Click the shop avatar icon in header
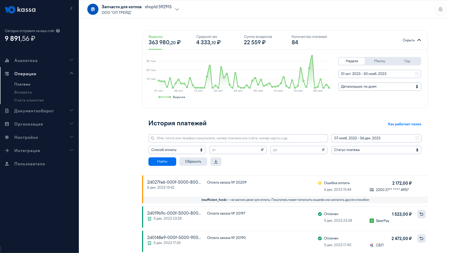449x253 pixels. 93,10
